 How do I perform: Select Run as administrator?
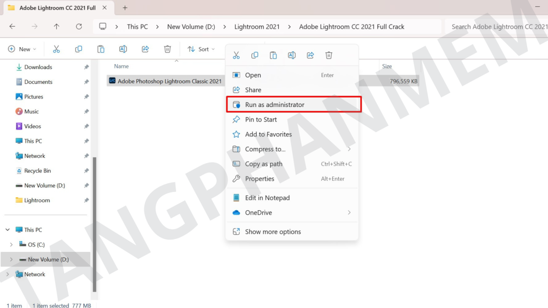coord(275,105)
